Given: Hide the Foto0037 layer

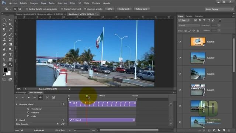Looking at the screenshot, I should 180,58.
